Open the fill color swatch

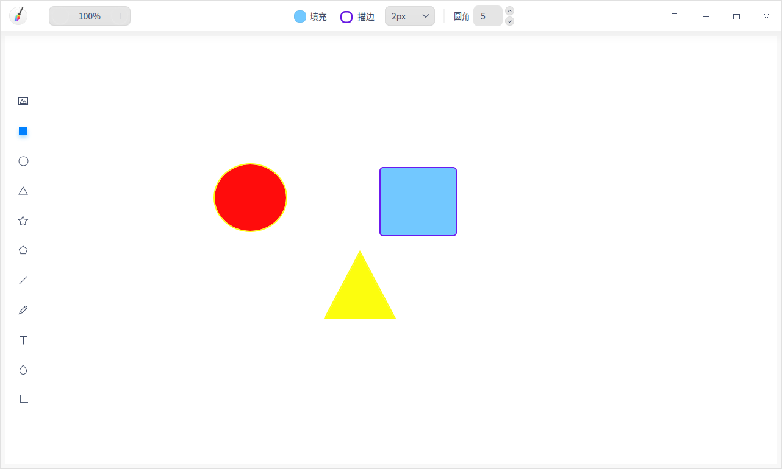pos(300,16)
